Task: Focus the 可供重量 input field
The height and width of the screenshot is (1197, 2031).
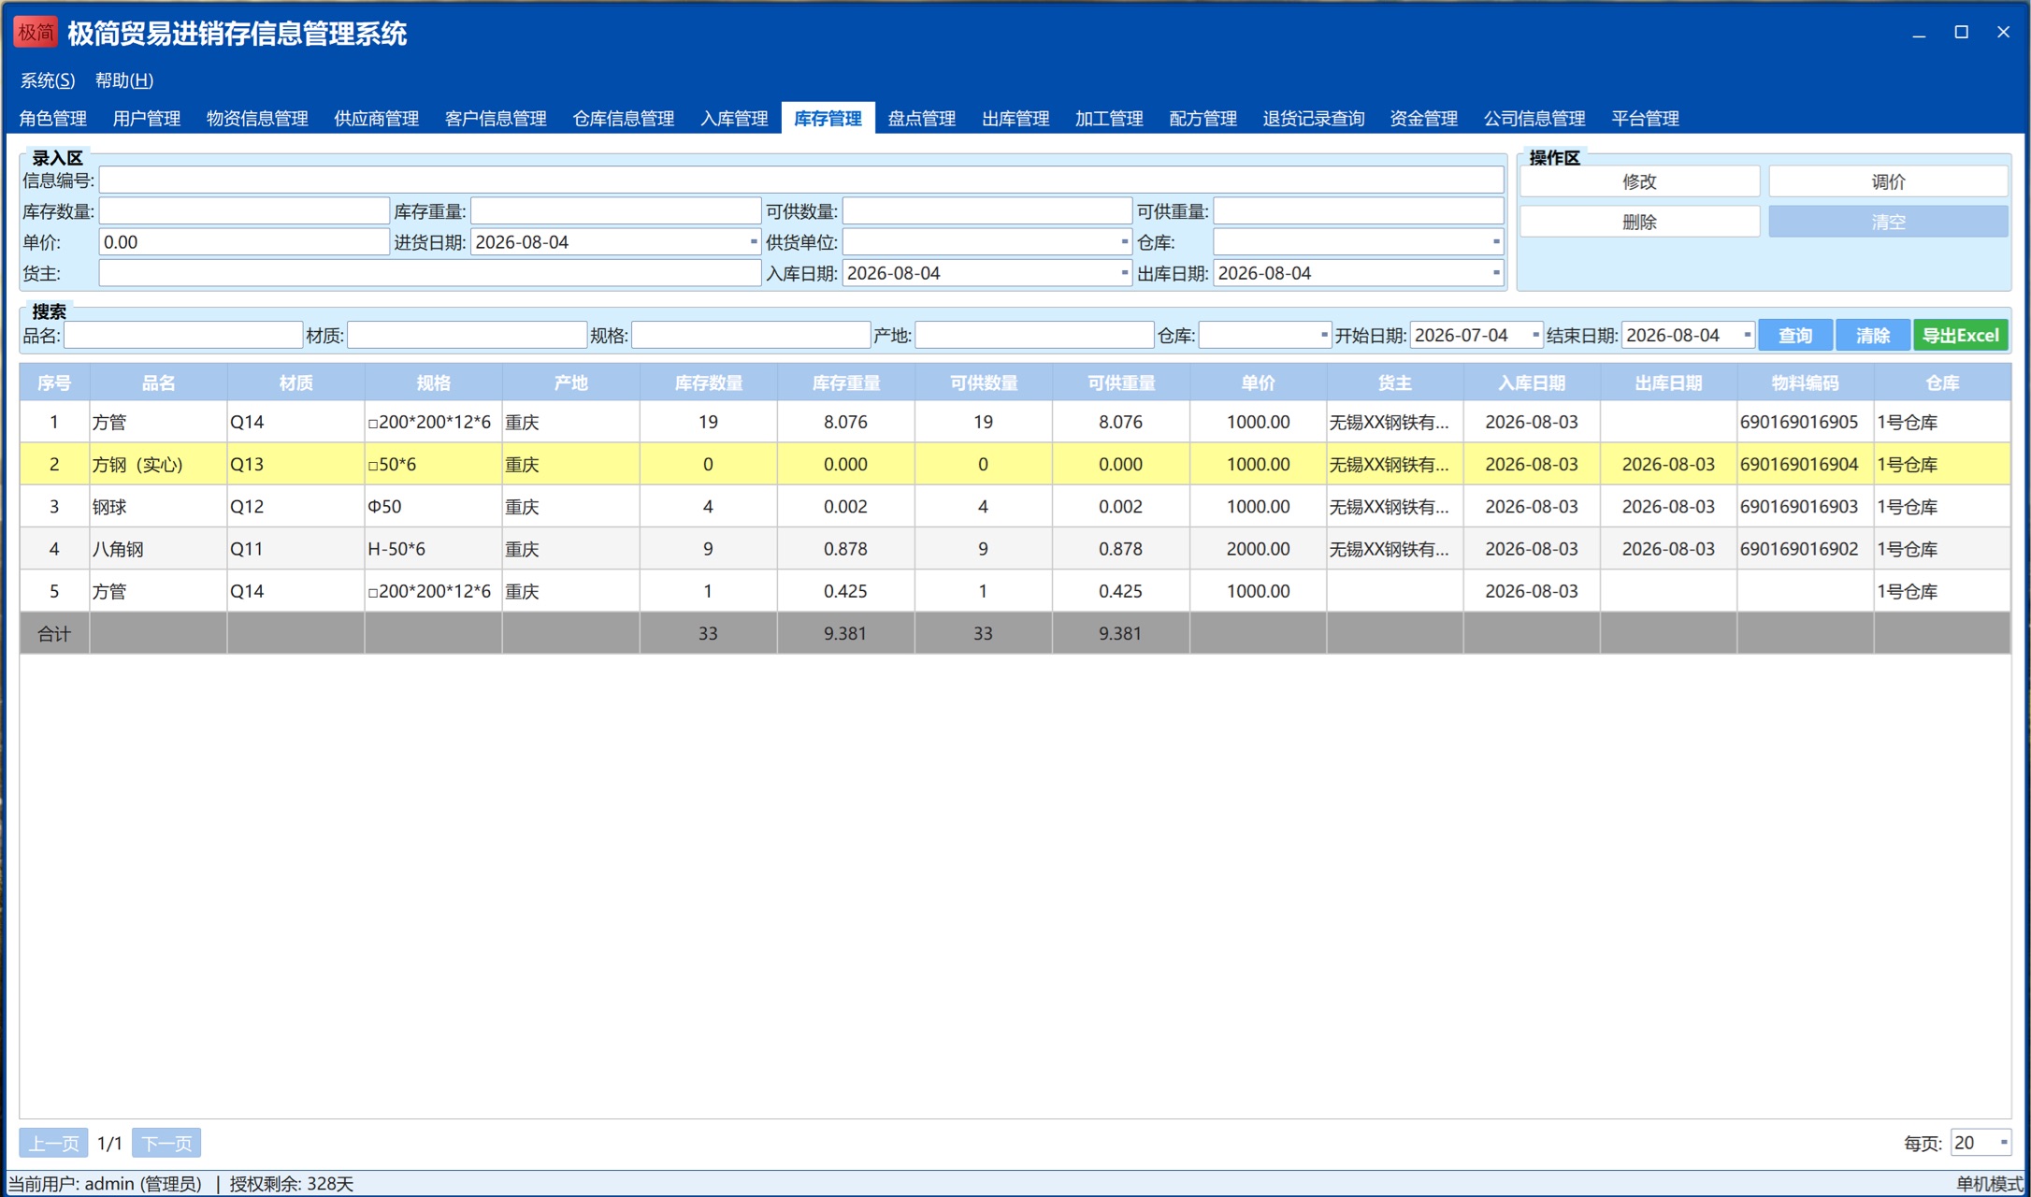Action: [x=1359, y=210]
